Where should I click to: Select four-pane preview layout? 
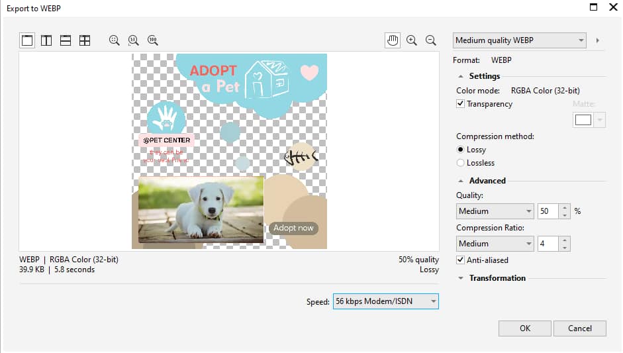(85, 40)
